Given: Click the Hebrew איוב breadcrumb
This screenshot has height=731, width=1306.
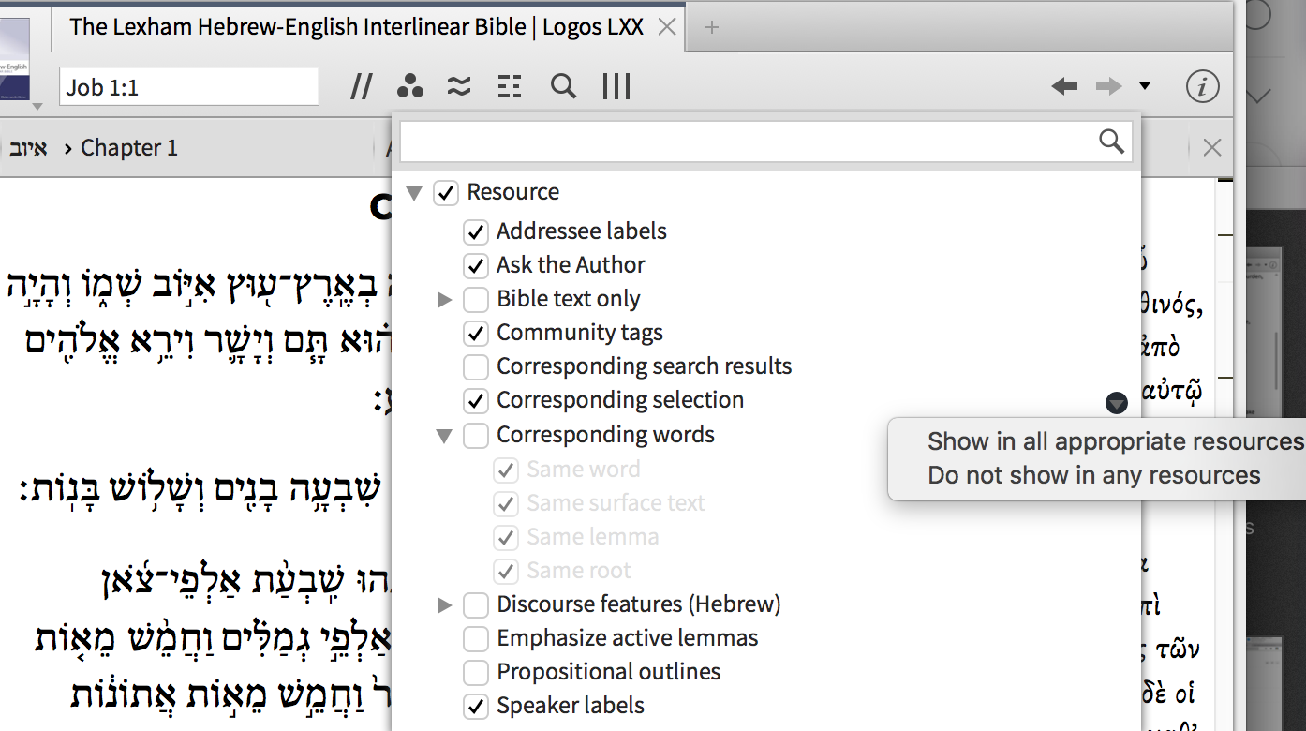Looking at the screenshot, I should coord(28,147).
